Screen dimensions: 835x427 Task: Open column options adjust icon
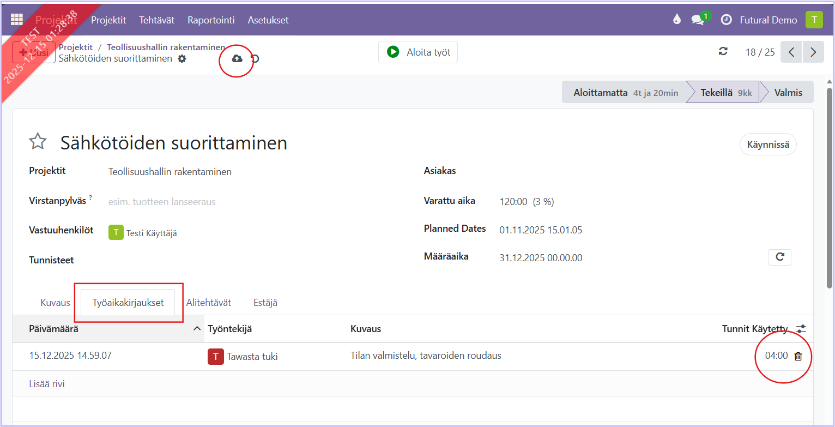coord(801,329)
